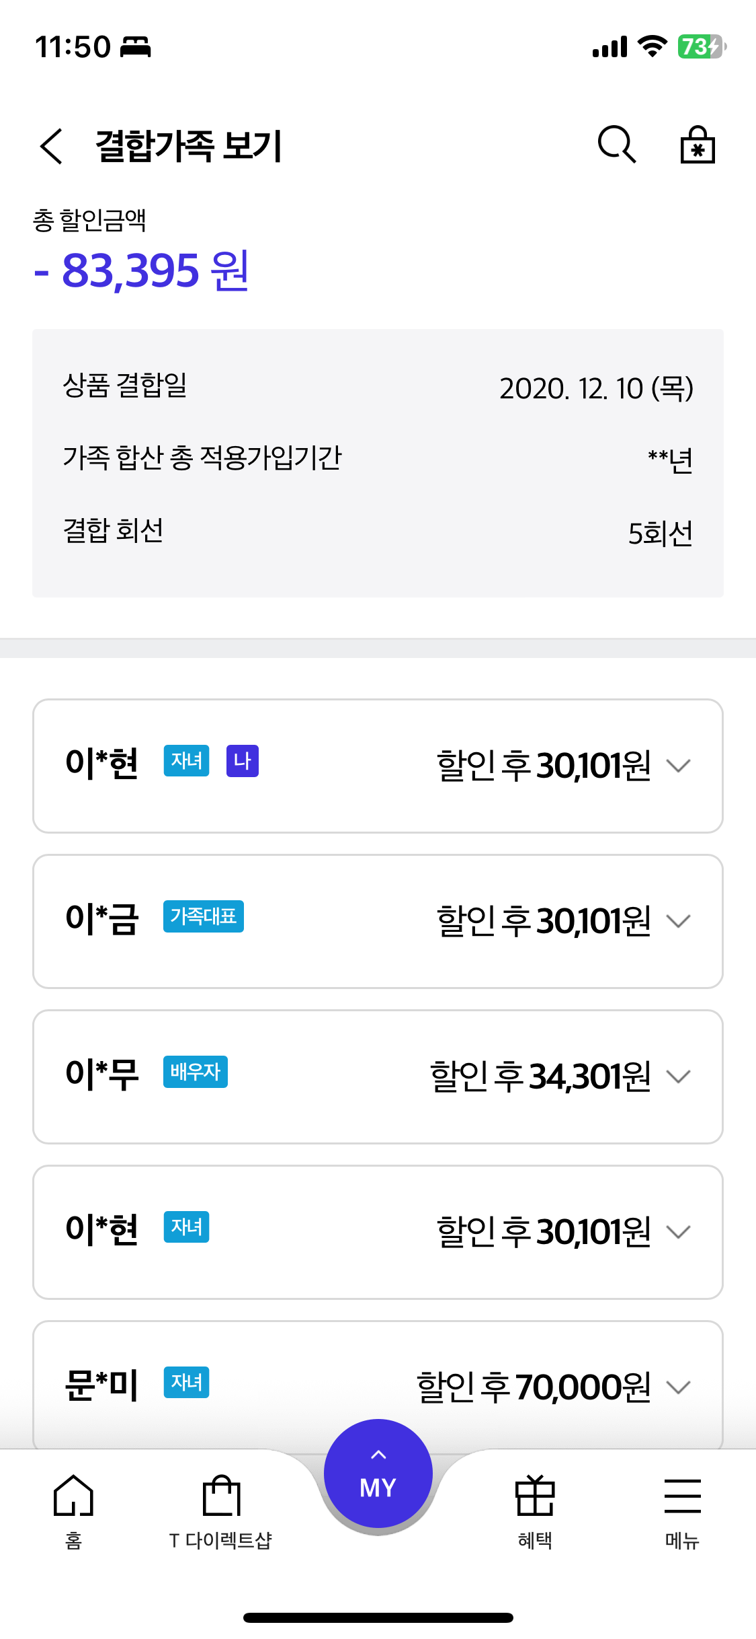Tap the 나 badge on 이*현
The image size is (756, 1639).
point(242,761)
